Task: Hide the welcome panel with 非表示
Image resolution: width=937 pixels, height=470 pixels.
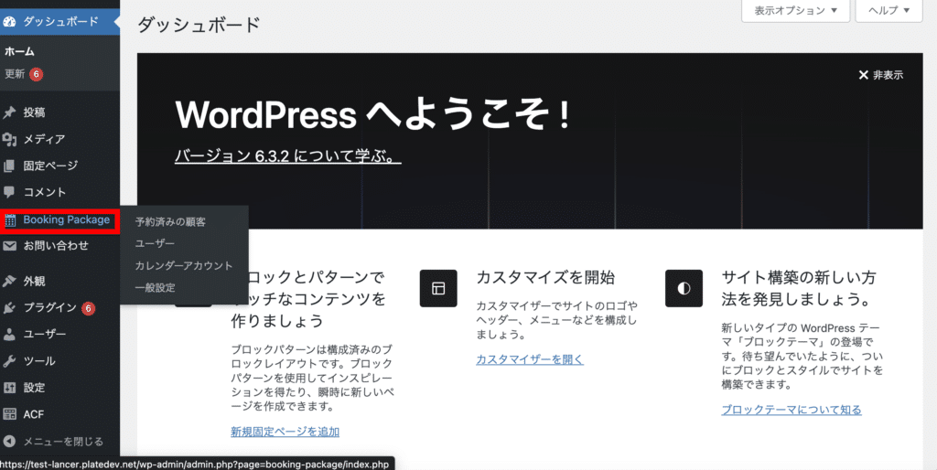Action: click(880, 75)
